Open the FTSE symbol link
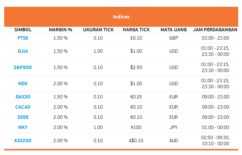Image resolution: width=242 pixels, height=155 pixels. [x=23, y=38]
